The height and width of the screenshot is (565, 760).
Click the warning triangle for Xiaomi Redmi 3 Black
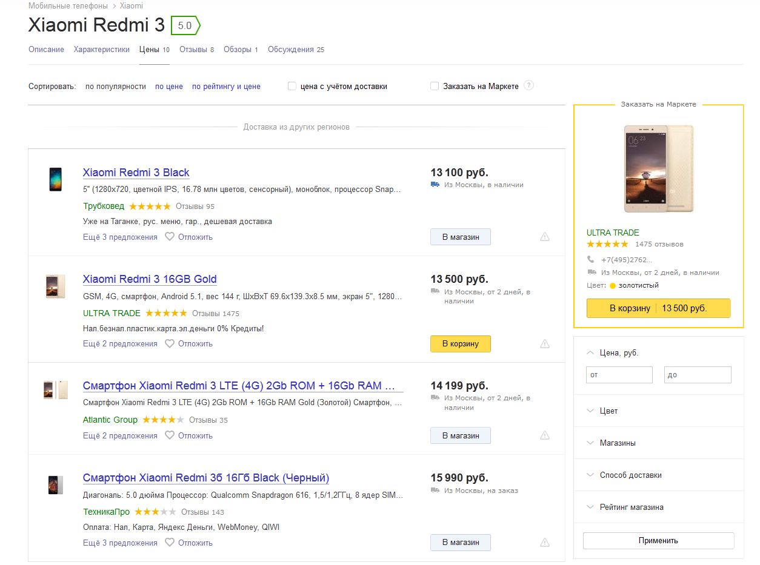click(x=545, y=237)
